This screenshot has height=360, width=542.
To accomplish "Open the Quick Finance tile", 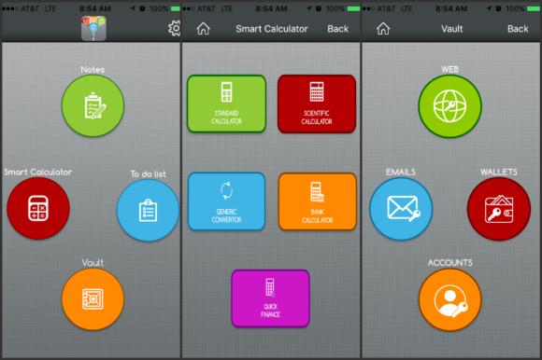I will click(x=270, y=298).
